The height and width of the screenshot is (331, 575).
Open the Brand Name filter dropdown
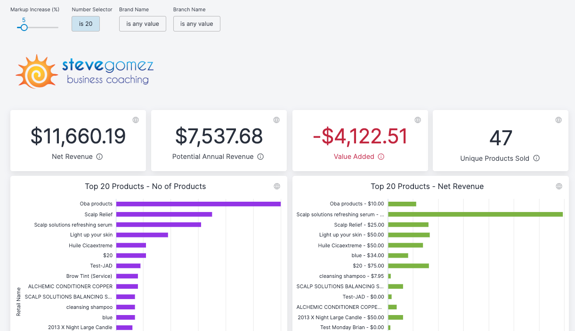pyautogui.click(x=143, y=24)
